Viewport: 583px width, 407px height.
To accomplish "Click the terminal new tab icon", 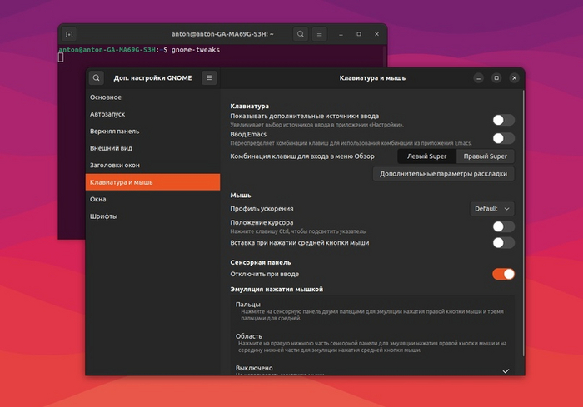I will point(69,34).
